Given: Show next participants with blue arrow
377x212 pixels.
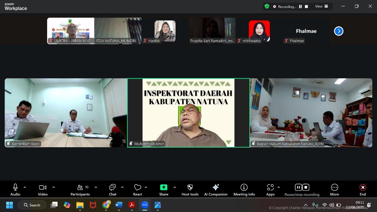Looking at the screenshot, I should click(x=339, y=31).
